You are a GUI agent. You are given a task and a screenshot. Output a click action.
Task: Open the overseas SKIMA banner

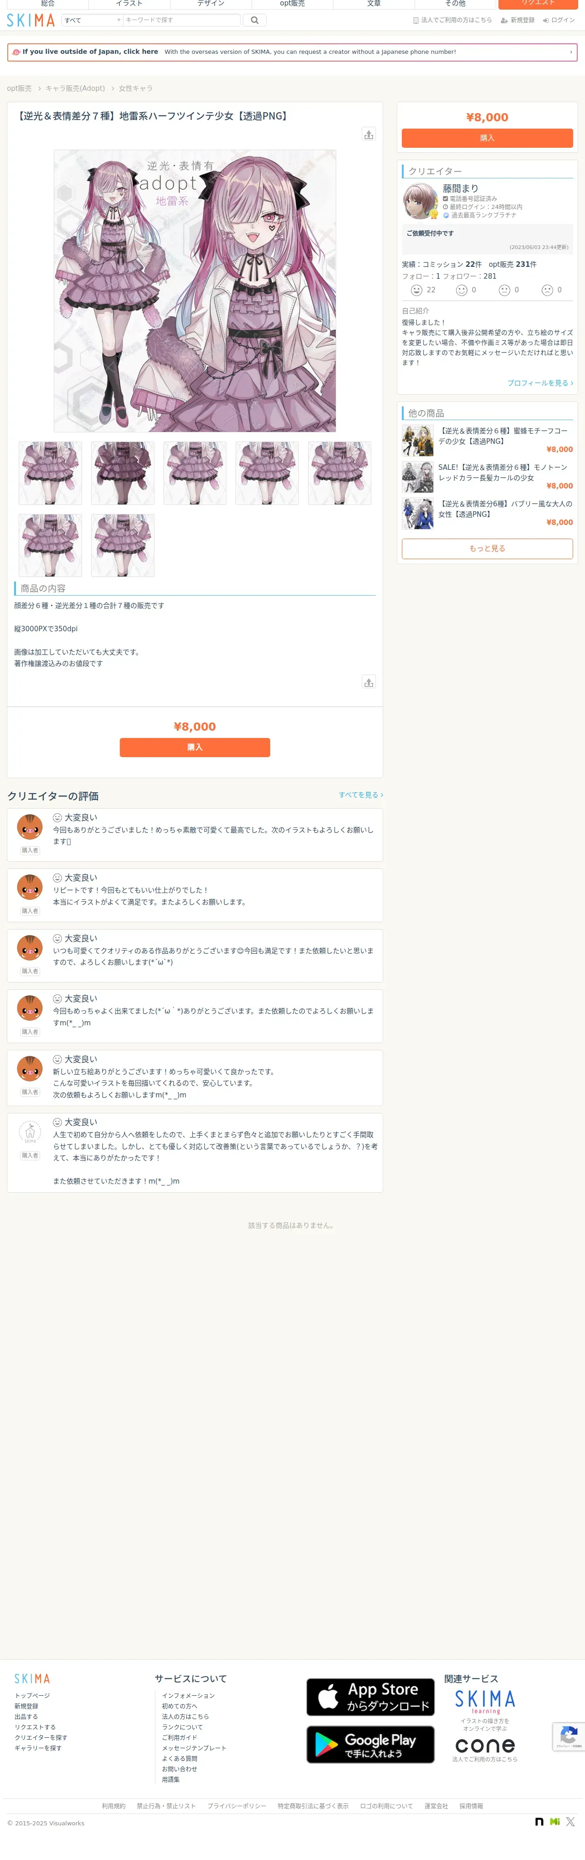point(292,52)
